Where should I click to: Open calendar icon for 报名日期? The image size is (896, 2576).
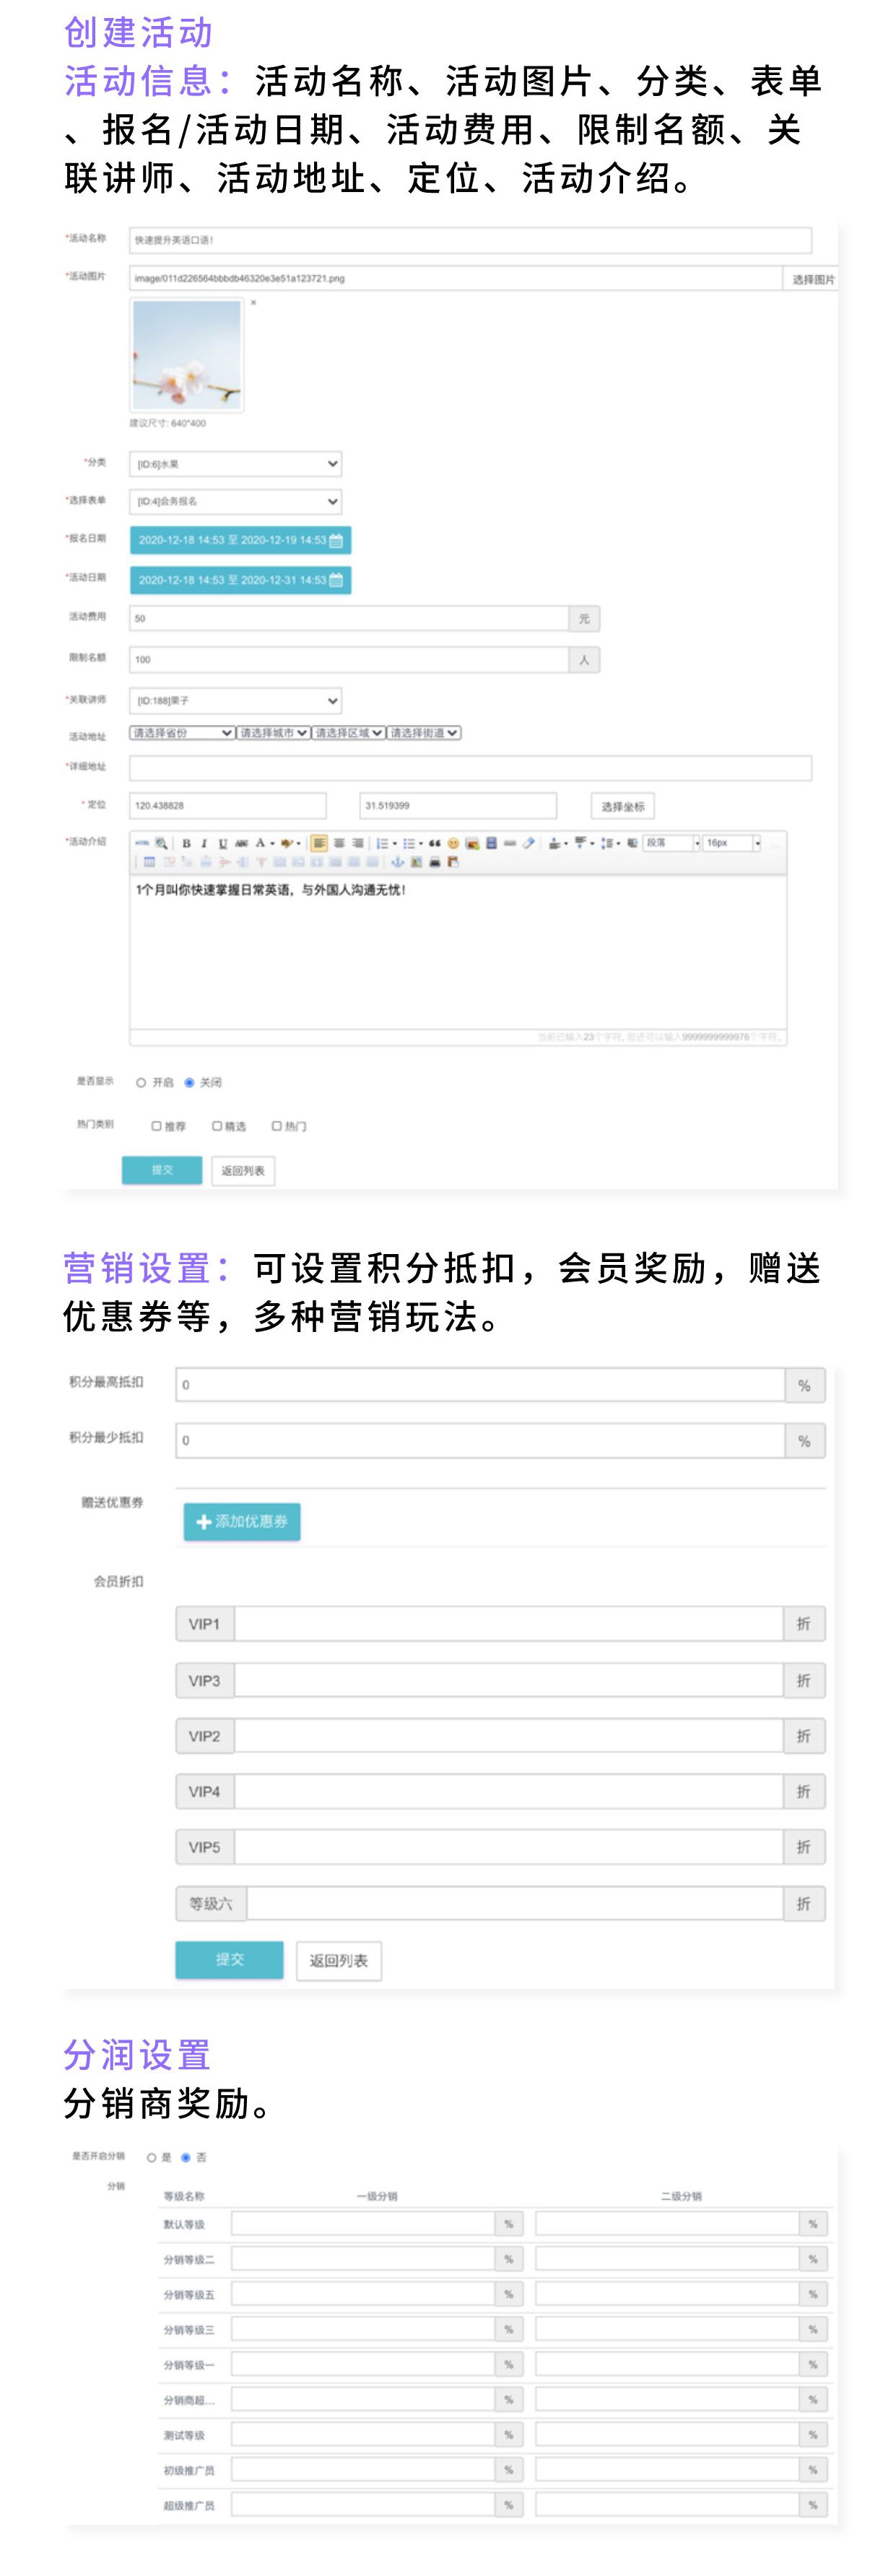pos(336,541)
